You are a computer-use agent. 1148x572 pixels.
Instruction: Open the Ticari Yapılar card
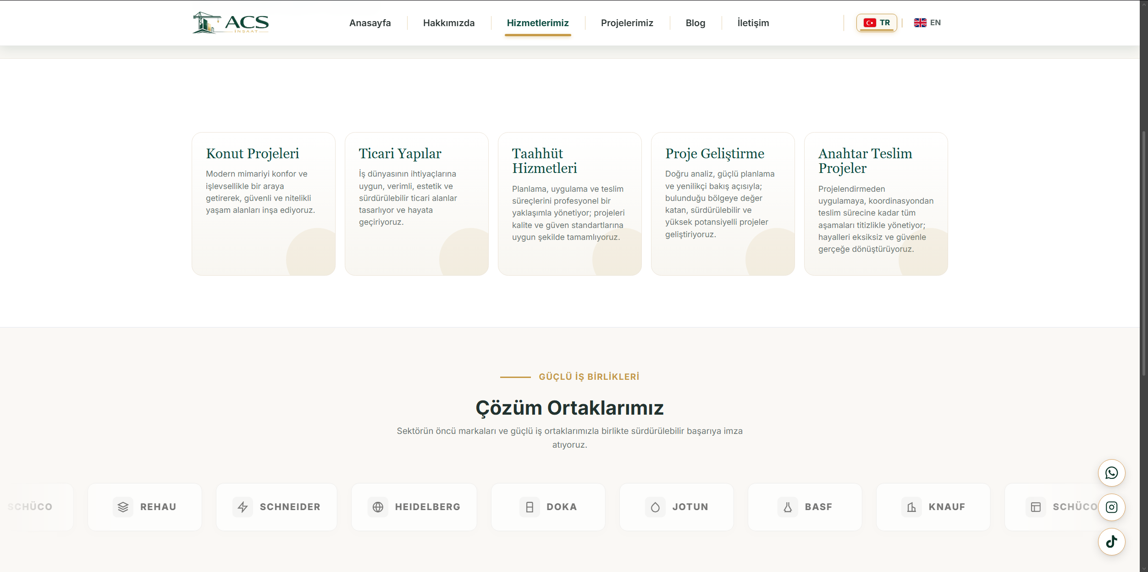417,204
